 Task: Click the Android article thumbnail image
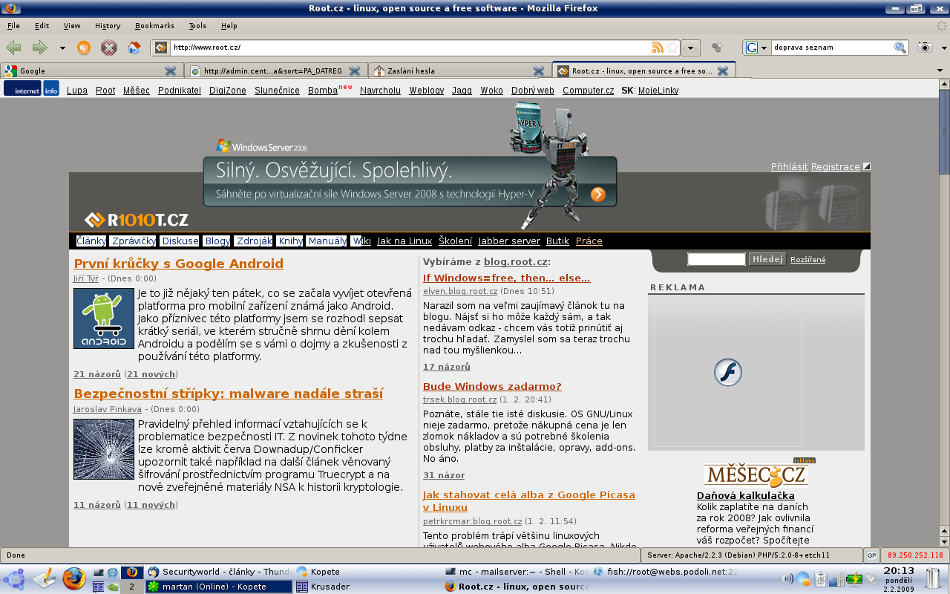104,319
